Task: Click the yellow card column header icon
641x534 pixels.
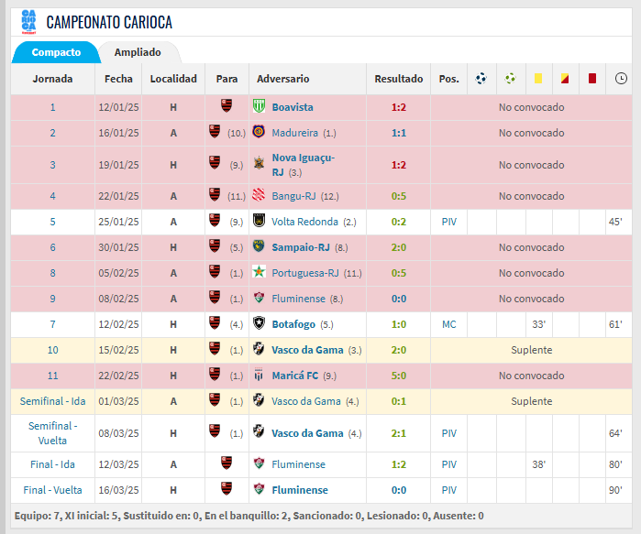Action: click(538, 78)
